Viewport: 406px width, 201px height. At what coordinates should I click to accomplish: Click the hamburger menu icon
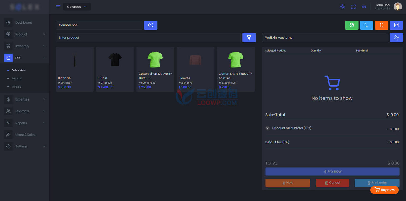coord(58,7)
